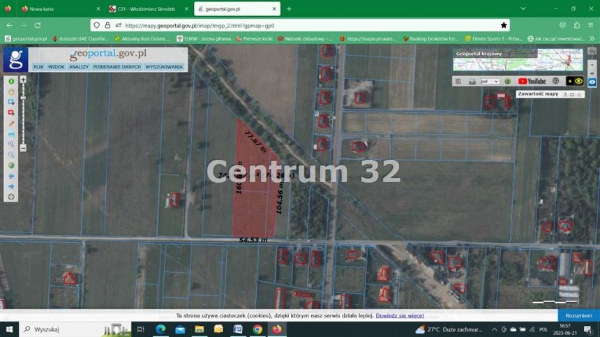The image size is (600, 337).
Task: Choose the pencil drawing tool
Action: (x=11, y=123)
